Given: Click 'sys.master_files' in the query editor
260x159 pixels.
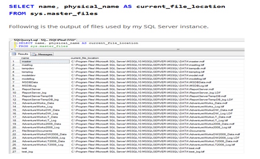Looking at the screenshot, I should 49,46.
